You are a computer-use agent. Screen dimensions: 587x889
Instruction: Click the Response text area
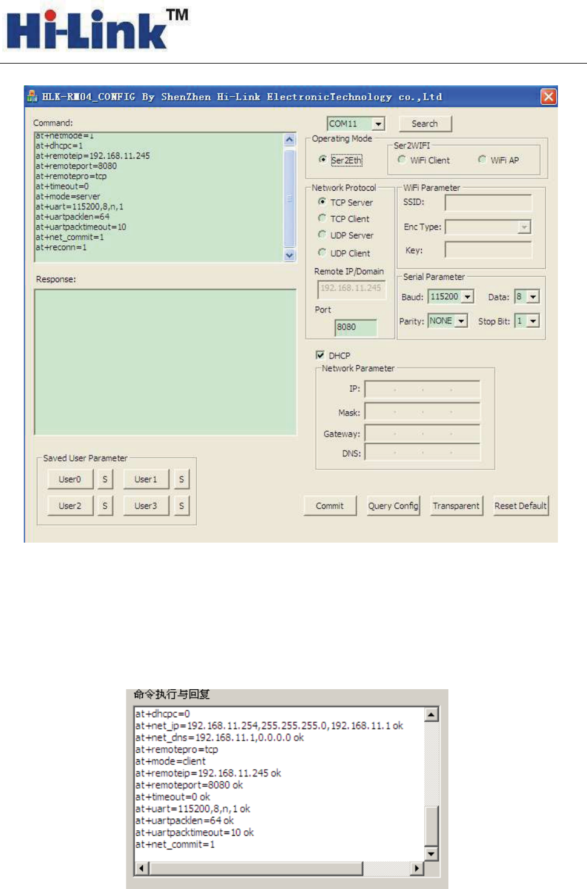[x=165, y=362]
